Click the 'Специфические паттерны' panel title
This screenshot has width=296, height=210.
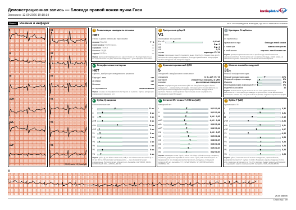tap(111, 65)
